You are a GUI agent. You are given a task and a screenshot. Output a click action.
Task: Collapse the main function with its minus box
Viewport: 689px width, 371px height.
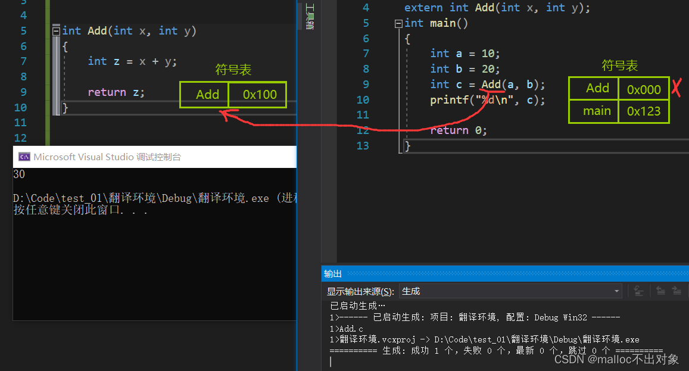[398, 23]
